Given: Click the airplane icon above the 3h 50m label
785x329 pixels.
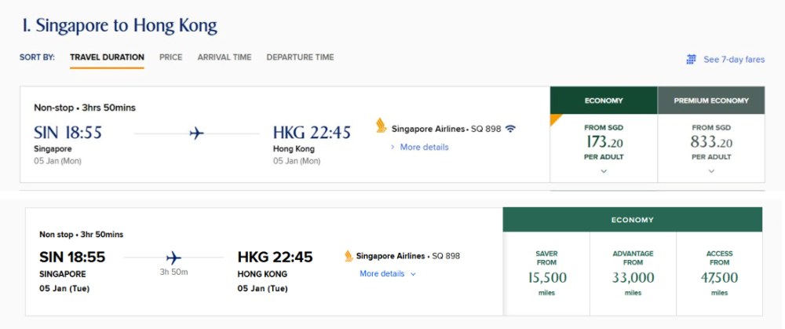Looking at the screenshot, I should [x=173, y=258].
